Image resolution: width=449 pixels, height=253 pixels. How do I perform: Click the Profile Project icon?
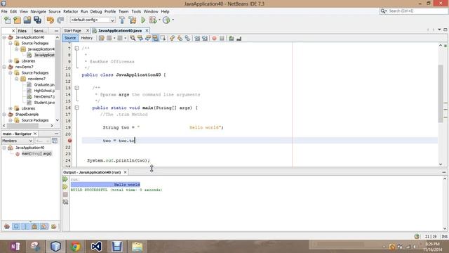166,20
